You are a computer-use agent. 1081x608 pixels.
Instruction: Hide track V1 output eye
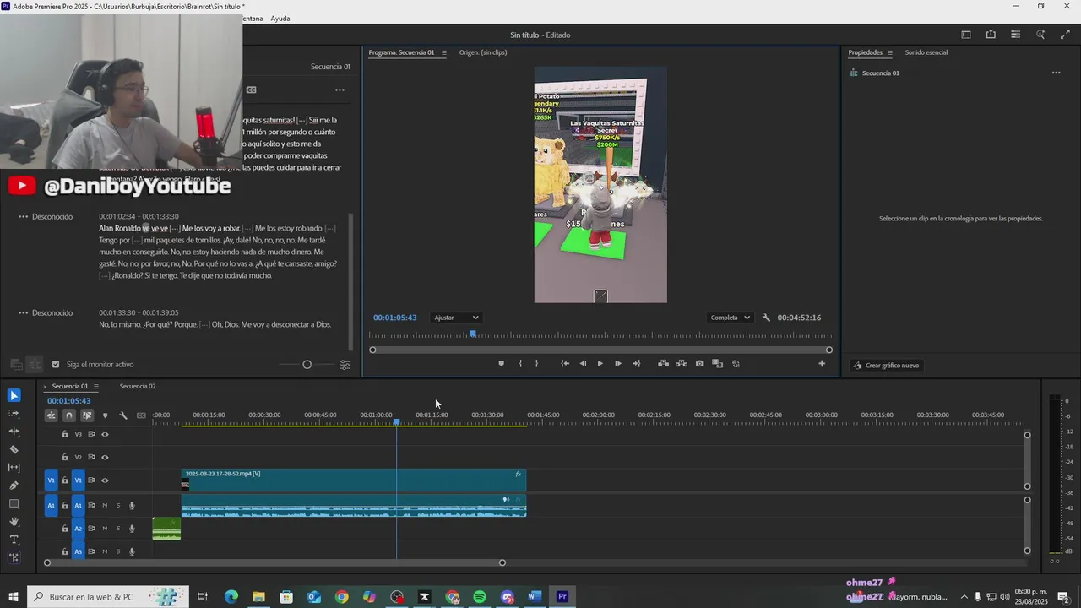coord(105,480)
